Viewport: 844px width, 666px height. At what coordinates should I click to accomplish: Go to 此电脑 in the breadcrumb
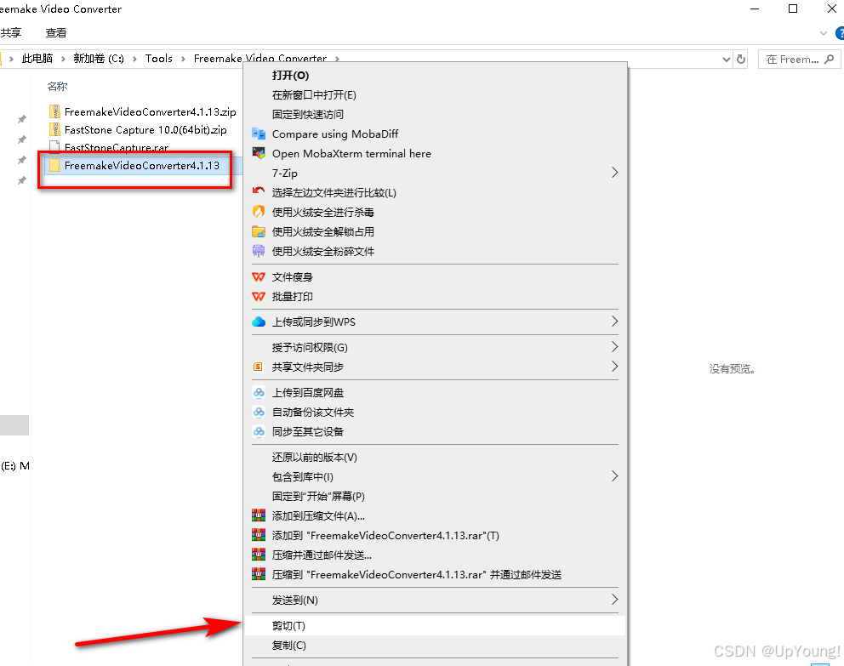pyautogui.click(x=37, y=59)
